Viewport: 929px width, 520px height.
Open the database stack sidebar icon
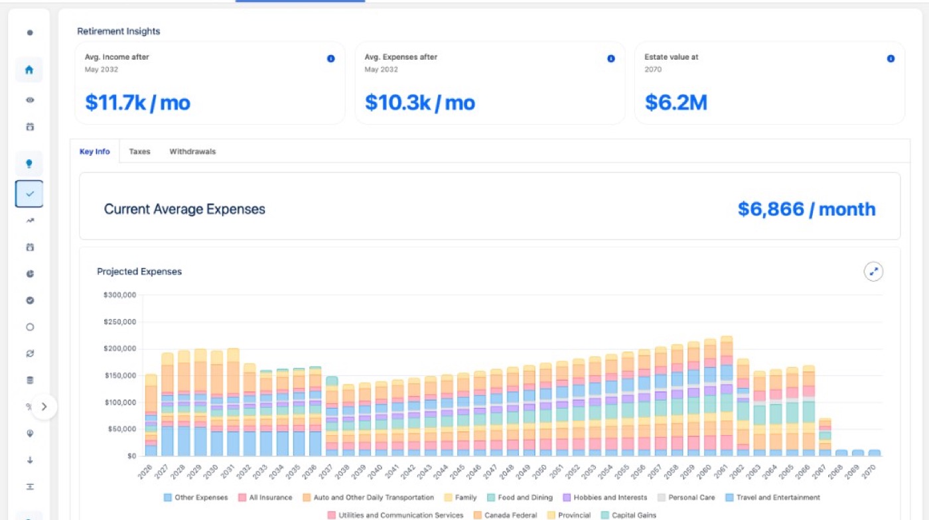coord(29,380)
